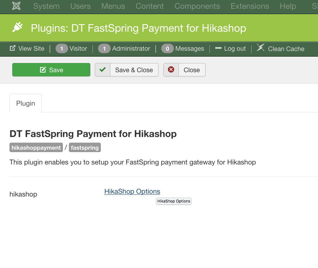318x268 pixels.
Task: Click the Messages count badge
Action: pos(168,49)
